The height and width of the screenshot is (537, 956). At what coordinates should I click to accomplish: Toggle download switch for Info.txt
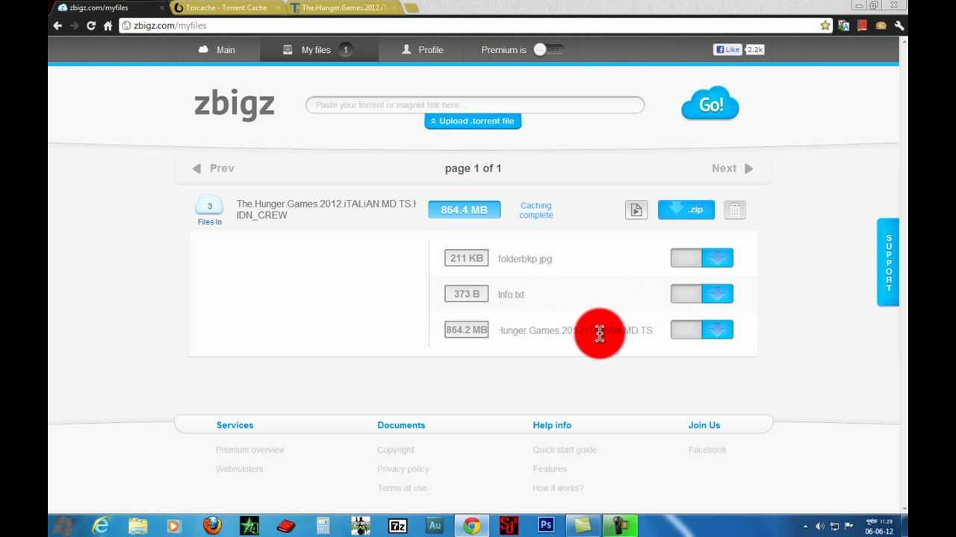[686, 294]
